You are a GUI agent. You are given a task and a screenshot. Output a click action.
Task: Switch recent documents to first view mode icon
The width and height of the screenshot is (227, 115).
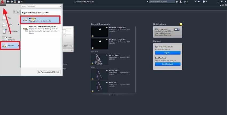pyautogui.click(x=110, y=95)
